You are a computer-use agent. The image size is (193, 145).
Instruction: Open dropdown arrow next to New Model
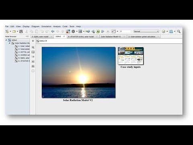pos(10,31)
